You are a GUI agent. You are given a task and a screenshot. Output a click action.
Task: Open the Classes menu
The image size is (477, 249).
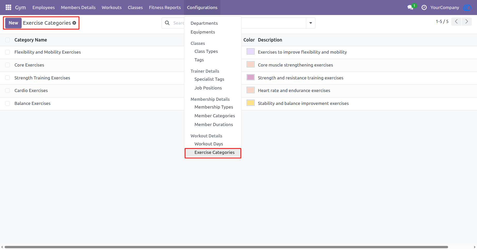[135, 7]
